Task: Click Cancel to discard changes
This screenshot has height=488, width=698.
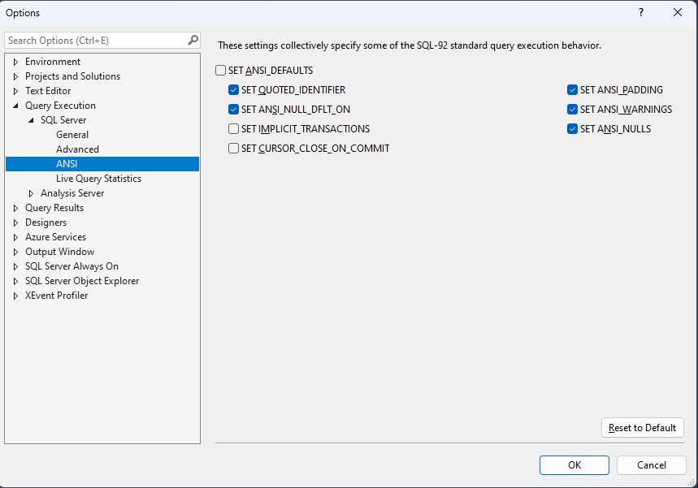Action: tap(651, 465)
